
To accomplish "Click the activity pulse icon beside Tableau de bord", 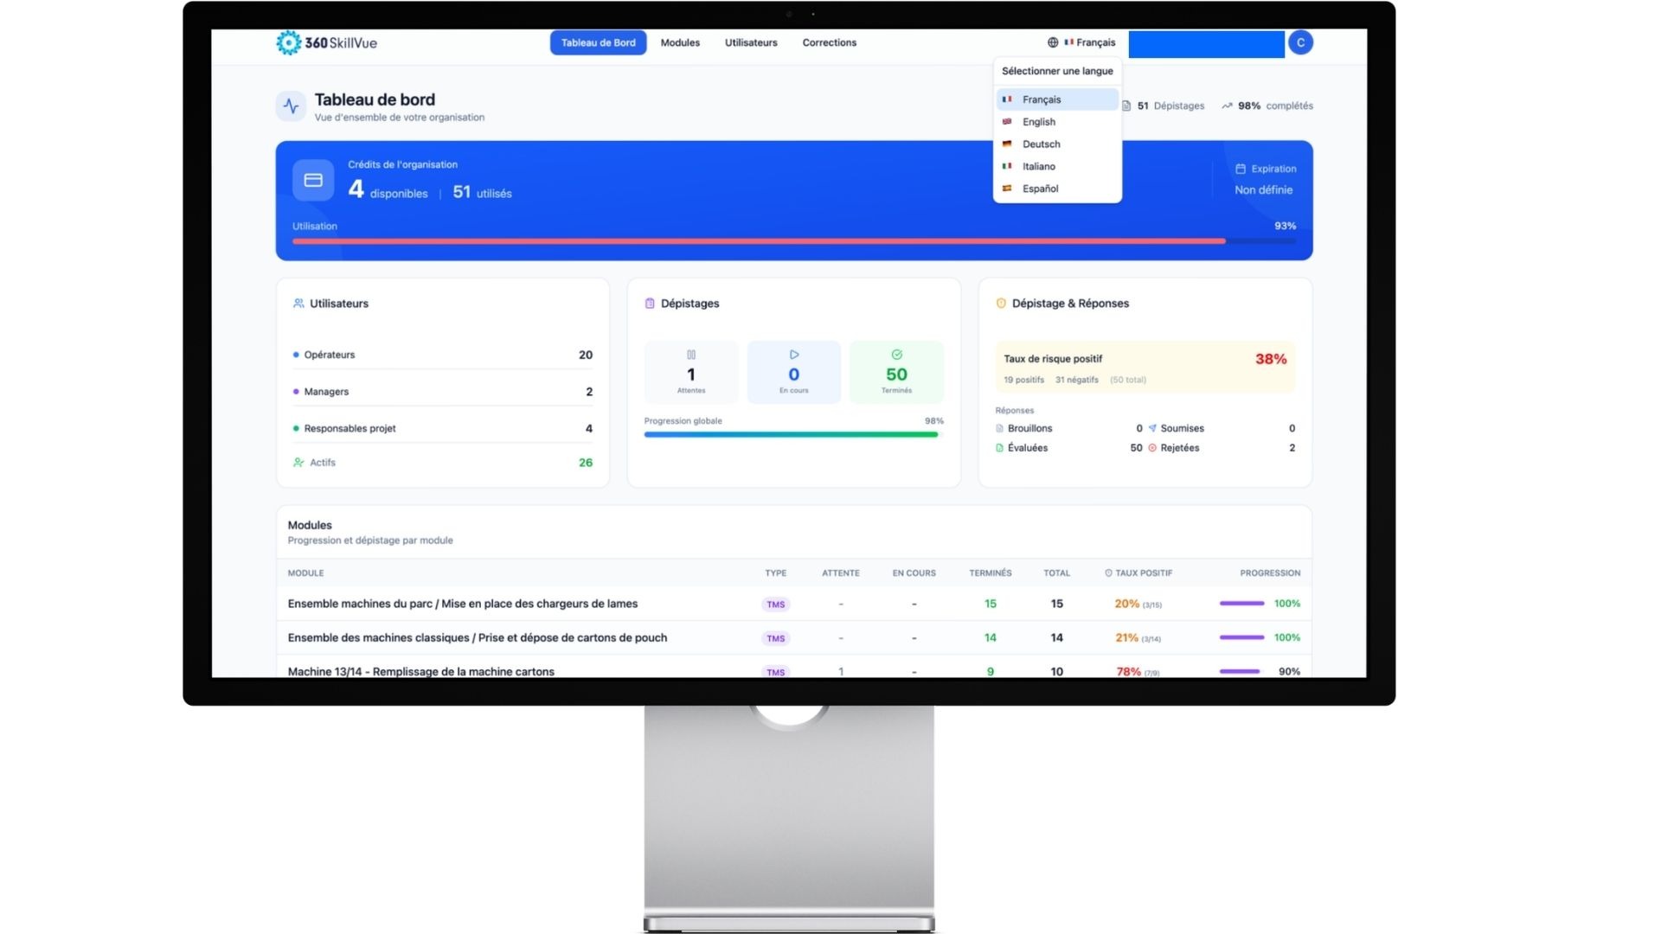I will (x=291, y=106).
